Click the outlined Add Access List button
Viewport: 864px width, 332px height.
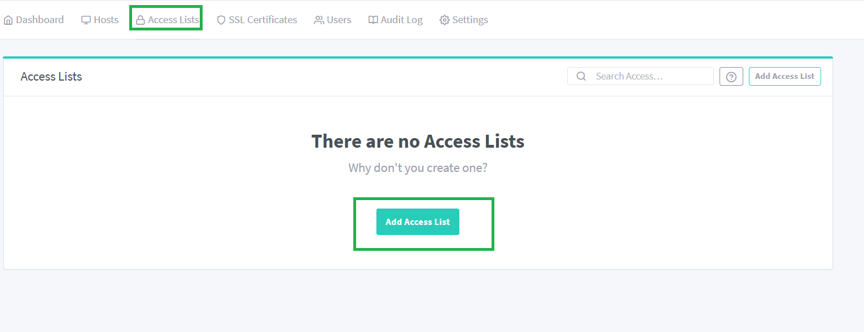(x=785, y=77)
